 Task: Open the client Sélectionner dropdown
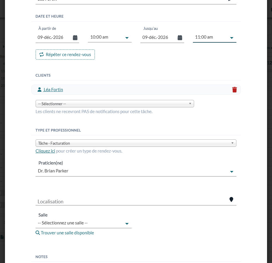pos(115,104)
